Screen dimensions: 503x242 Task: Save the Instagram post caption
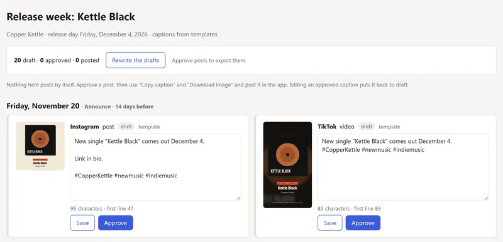tap(82, 223)
